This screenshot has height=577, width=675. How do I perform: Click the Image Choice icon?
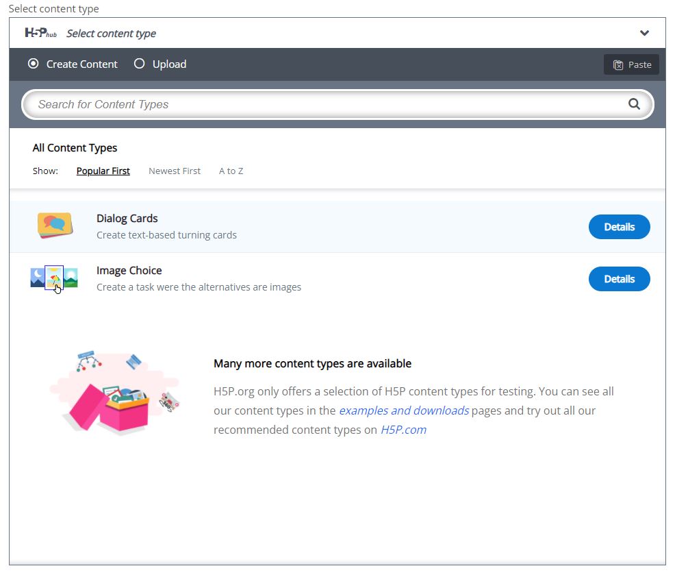point(54,279)
